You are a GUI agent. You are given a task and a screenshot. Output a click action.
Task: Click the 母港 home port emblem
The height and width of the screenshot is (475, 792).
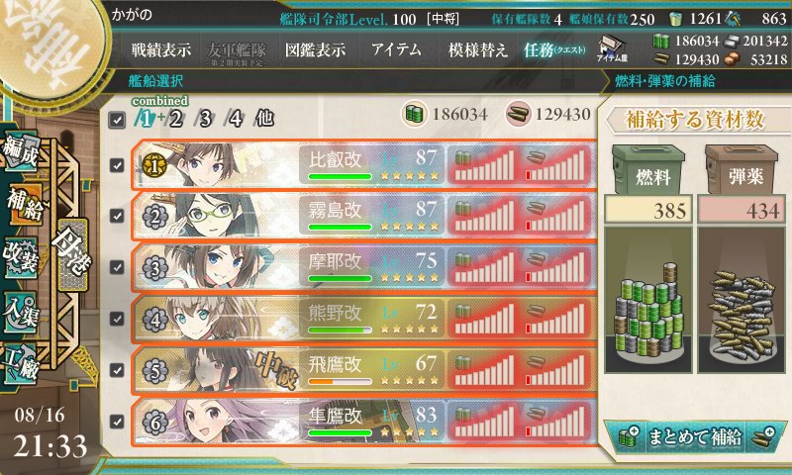tap(71, 253)
